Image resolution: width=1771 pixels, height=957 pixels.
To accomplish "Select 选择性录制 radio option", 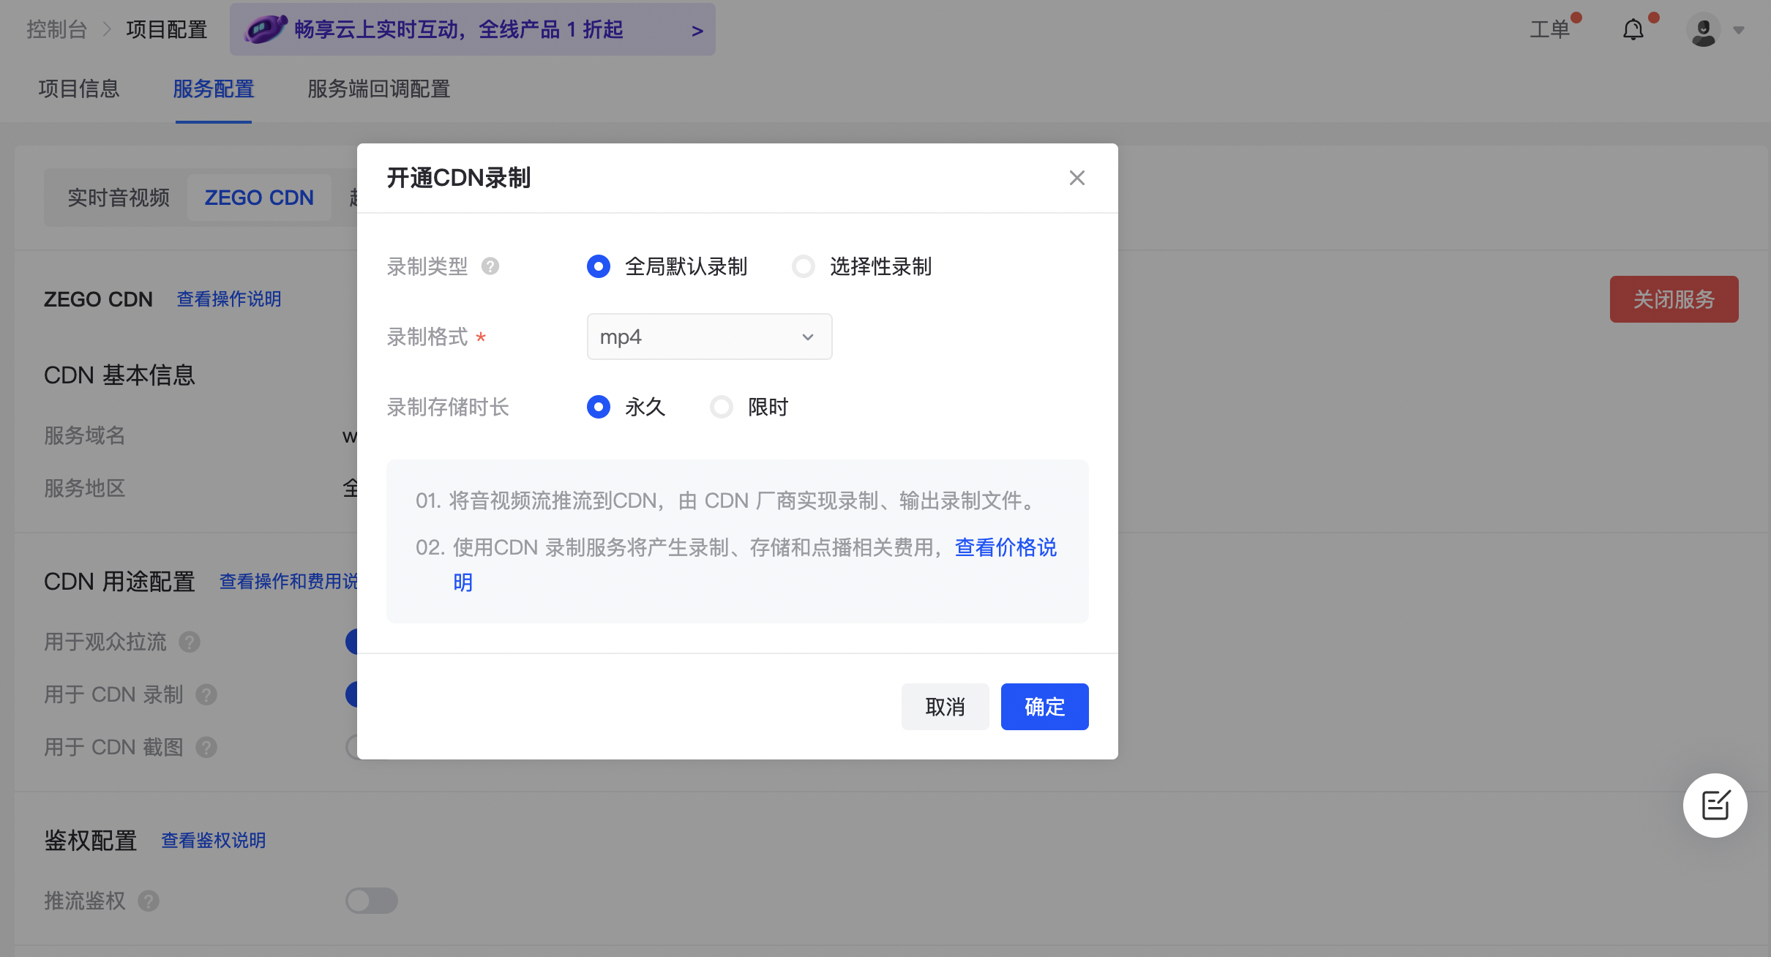I will click(804, 266).
